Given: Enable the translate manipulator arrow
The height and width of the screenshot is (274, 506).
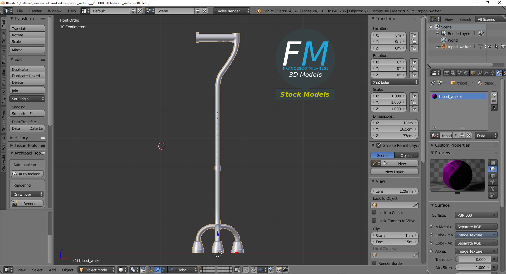Looking at the screenshot, I should point(158,270).
